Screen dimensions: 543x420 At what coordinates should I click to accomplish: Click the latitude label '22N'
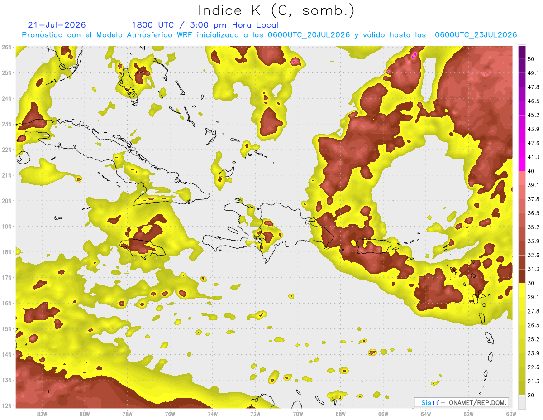(6, 150)
